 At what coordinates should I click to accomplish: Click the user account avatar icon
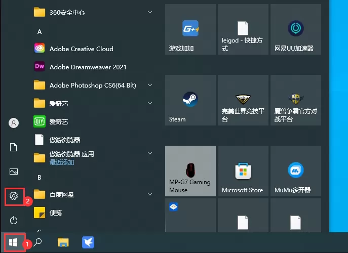coord(14,123)
